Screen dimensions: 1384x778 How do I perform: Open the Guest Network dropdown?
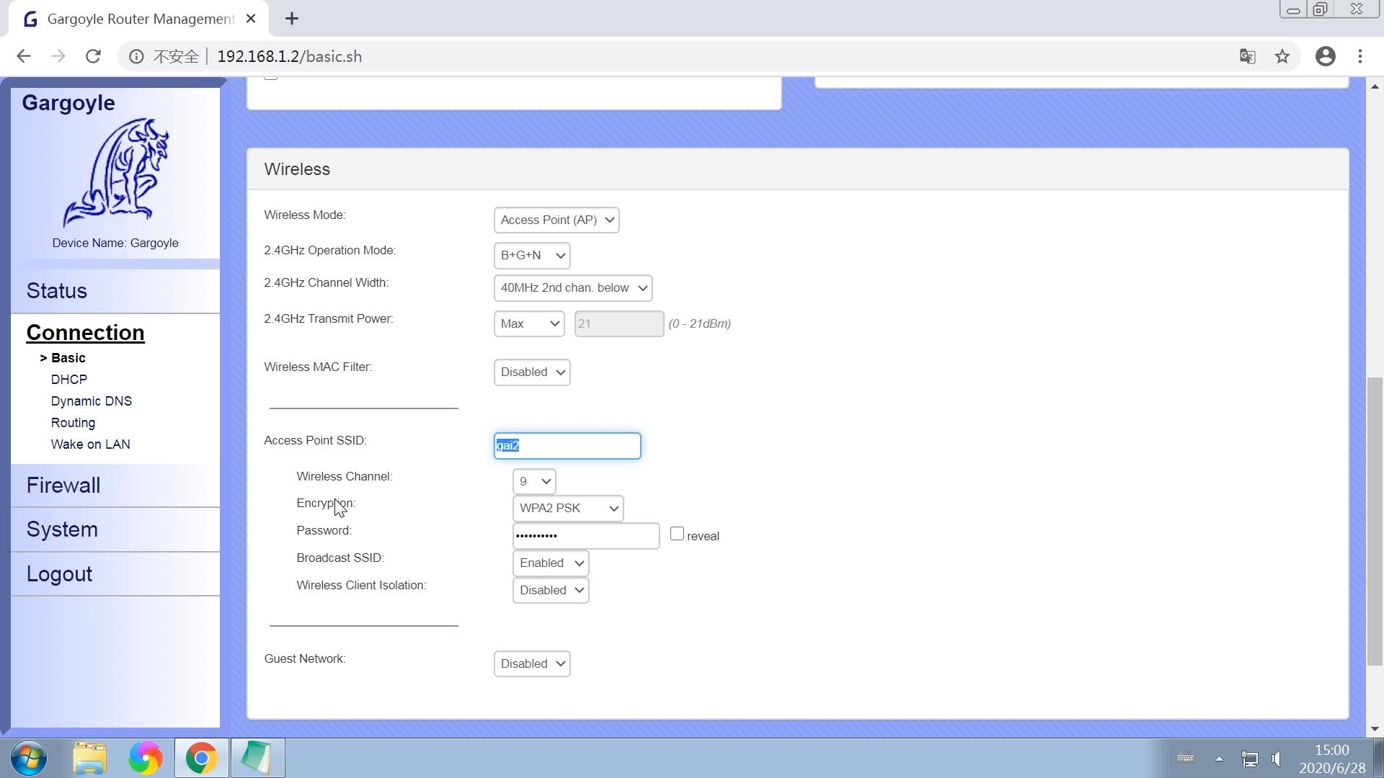click(x=532, y=663)
